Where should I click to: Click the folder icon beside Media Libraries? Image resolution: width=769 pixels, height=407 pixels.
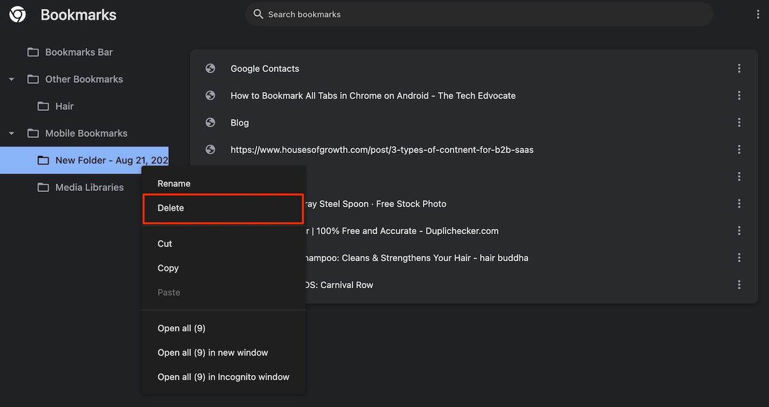[x=43, y=187]
